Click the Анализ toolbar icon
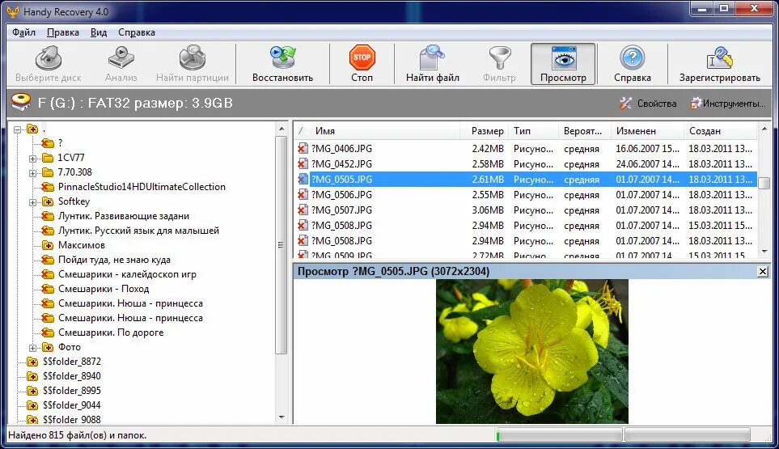This screenshot has height=449, width=779. [121, 57]
